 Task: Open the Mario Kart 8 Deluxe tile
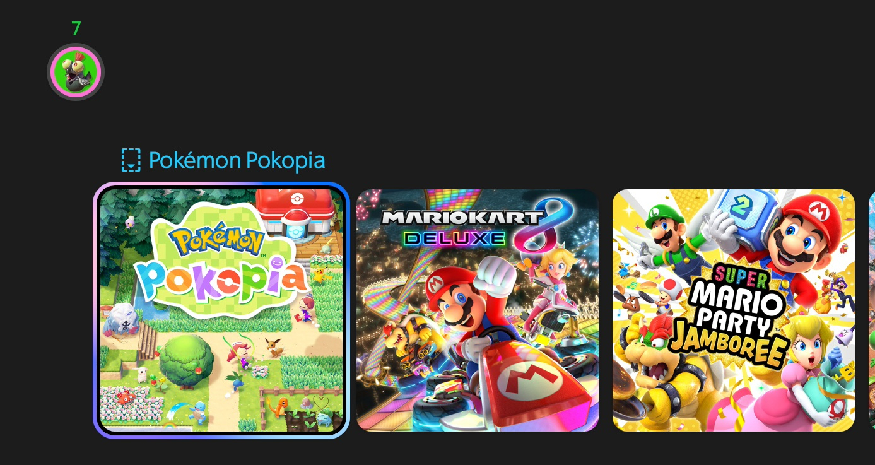coord(478,310)
